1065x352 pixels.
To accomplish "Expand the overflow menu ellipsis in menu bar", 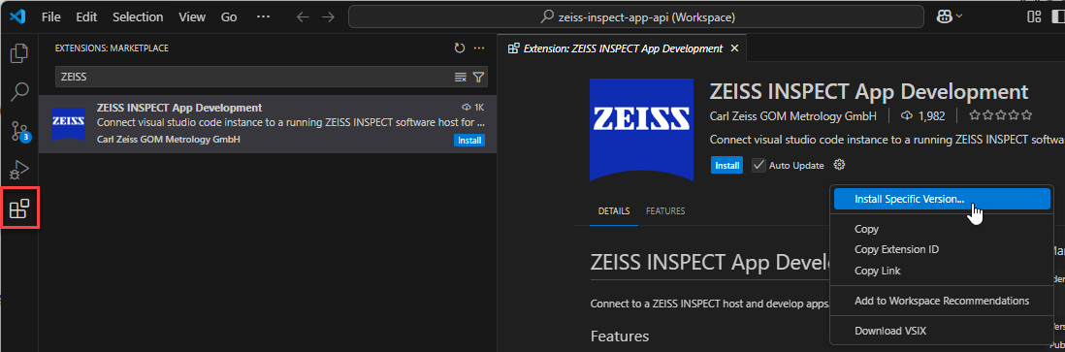I will pyautogui.click(x=264, y=17).
